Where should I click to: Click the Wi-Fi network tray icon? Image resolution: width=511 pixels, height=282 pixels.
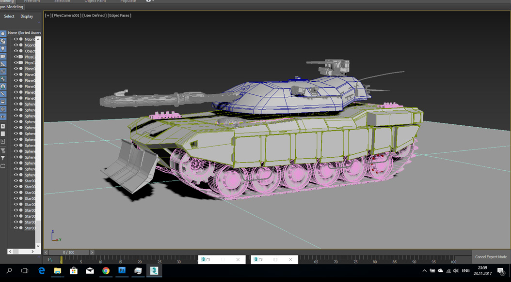click(448, 270)
